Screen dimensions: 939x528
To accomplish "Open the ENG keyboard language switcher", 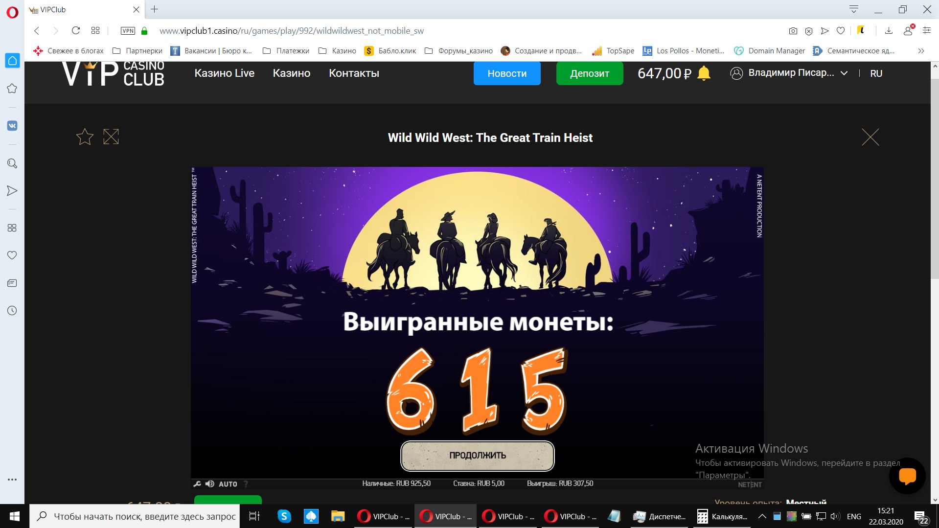I will pyautogui.click(x=854, y=516).
